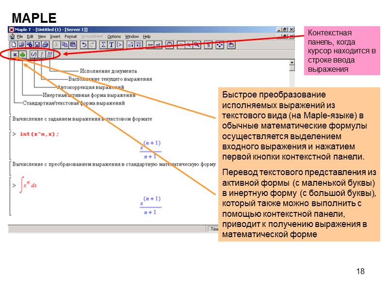This screenshot has height=291, width=388.
Task: Open the Help menu
Action: pos(147,37)
